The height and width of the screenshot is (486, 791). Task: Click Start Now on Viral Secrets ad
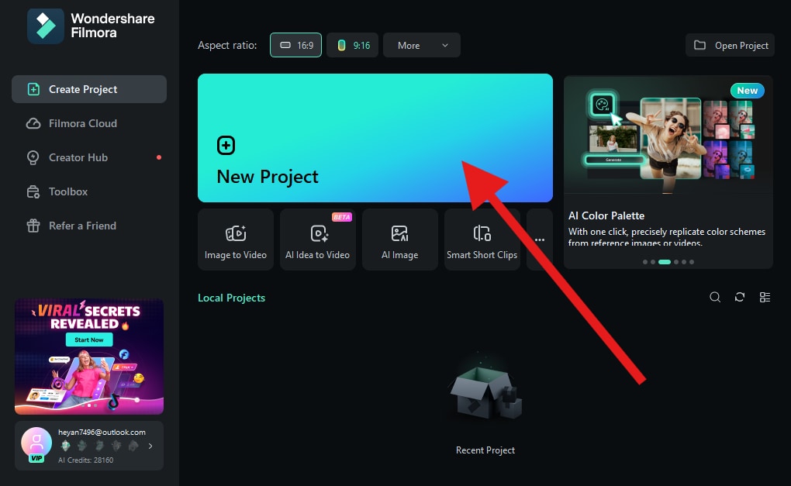point(89,340)
